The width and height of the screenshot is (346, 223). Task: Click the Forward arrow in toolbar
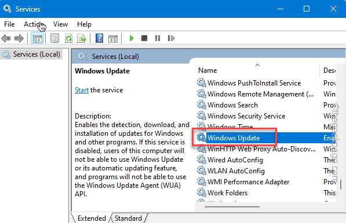coord(19,39)
